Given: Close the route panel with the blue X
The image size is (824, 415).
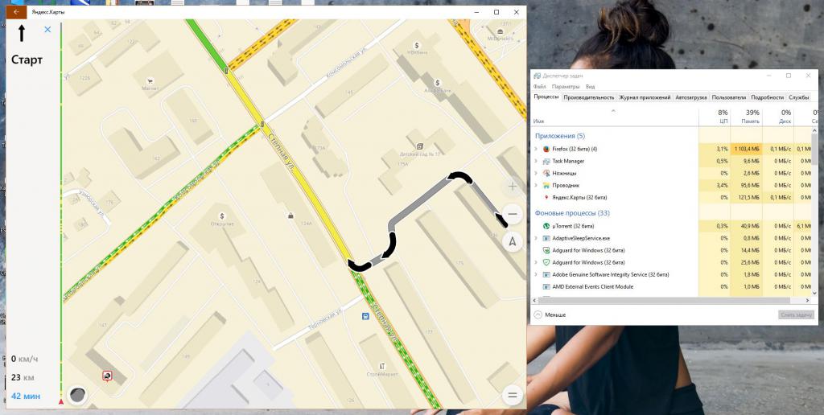Looking at the screenshot, I should click(47, 30).
